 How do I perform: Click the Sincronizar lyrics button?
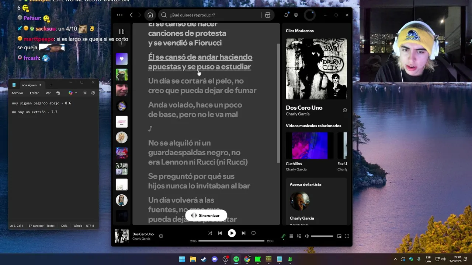[x=206, y=216]
